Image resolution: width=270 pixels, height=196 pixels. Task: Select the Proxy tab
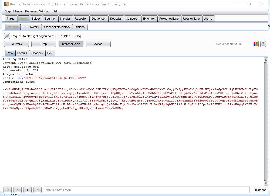click(23, 19)
